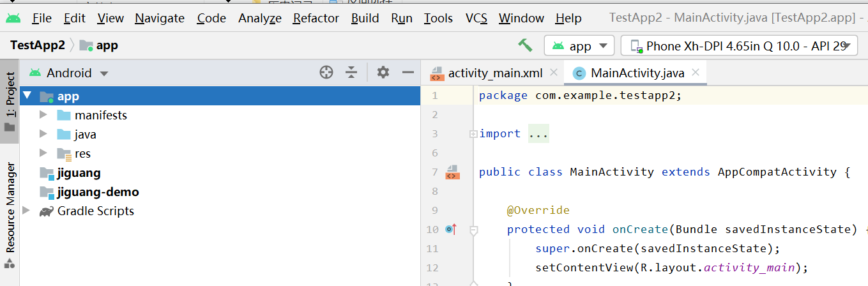The image size is (868, 286).
Task: Hide the Project panel with minus icon
Action: click(408, 73)
